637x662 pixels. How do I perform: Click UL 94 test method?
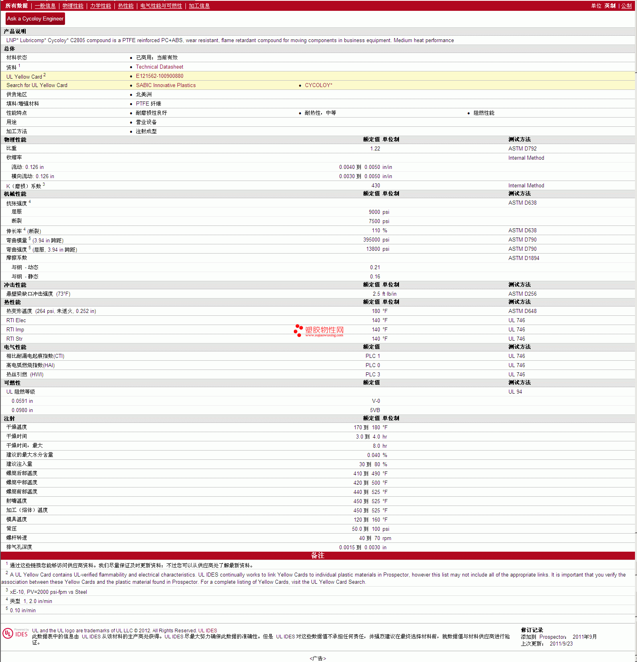pos(515,392)
